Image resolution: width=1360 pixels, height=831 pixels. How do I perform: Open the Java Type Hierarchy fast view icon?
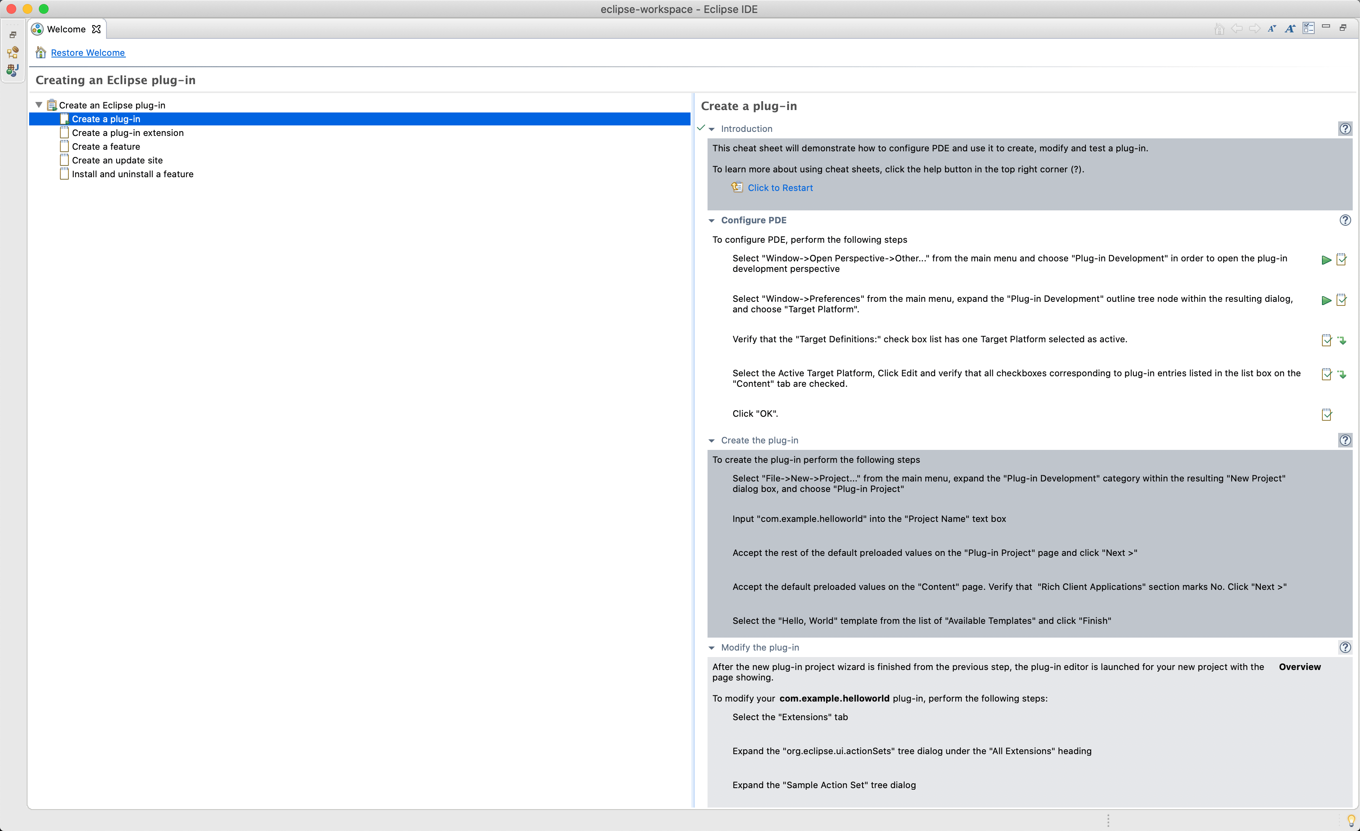[x=13, y=53]
